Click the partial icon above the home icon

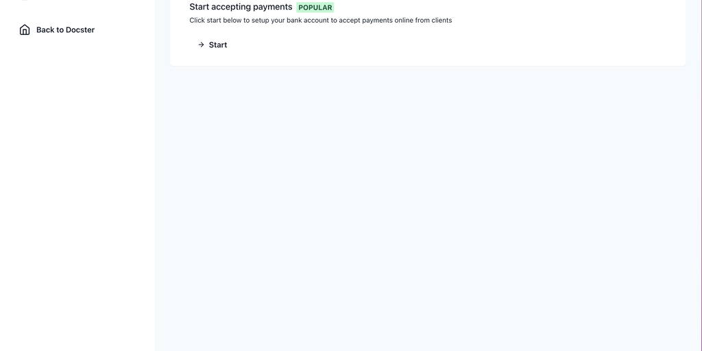pos(25,1)
